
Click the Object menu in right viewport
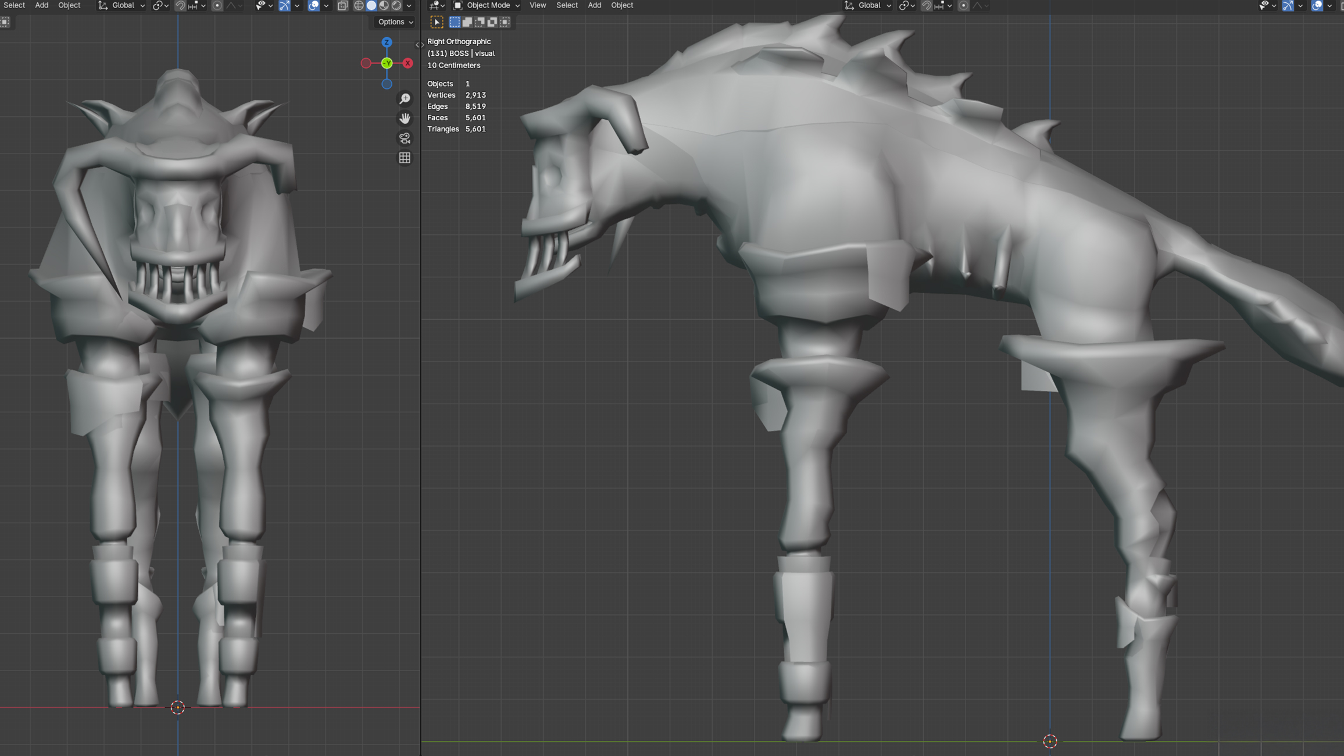(x=621, y=5)
